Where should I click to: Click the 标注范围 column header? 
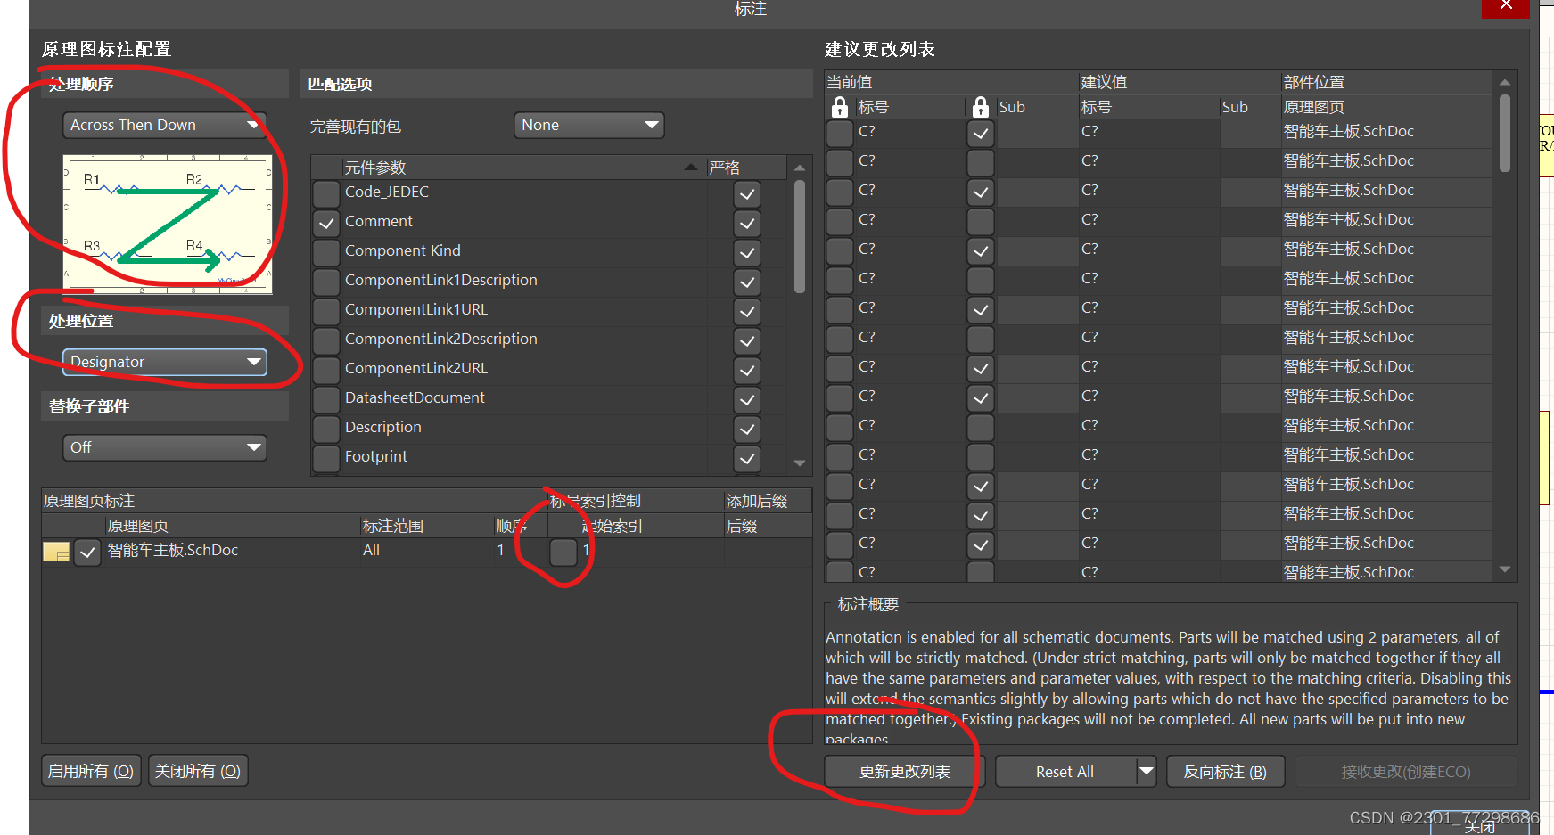tap(426, 526)
